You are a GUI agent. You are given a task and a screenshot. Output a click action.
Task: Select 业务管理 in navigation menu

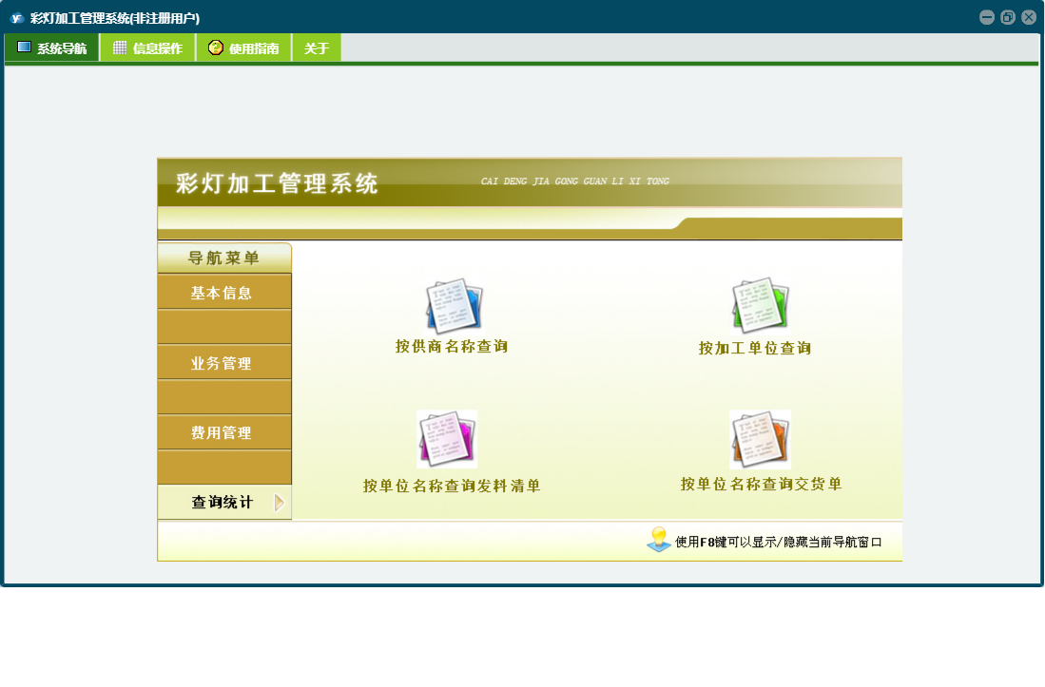point(224,363)
